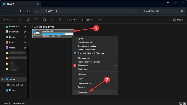Click the Forward navigation arrow
Viewport: 187px width, 105px height.
click(x=12, y=11)
